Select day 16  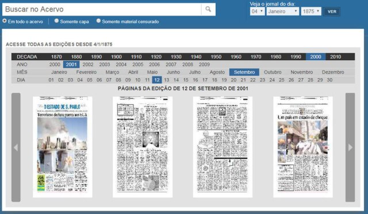click(x=195, y=80)
